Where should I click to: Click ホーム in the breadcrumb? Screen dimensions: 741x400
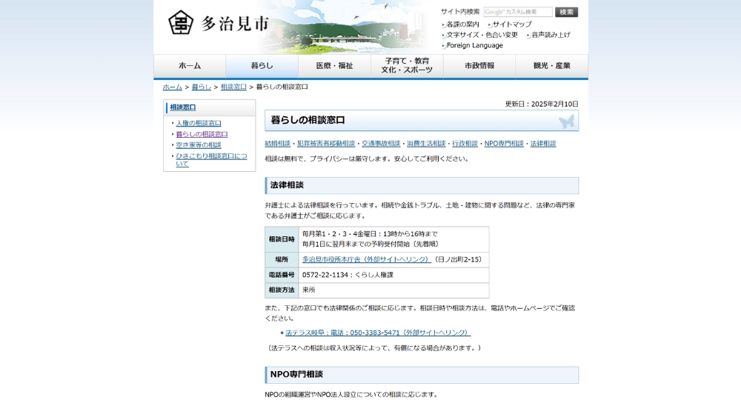click(x=172, y=87)
